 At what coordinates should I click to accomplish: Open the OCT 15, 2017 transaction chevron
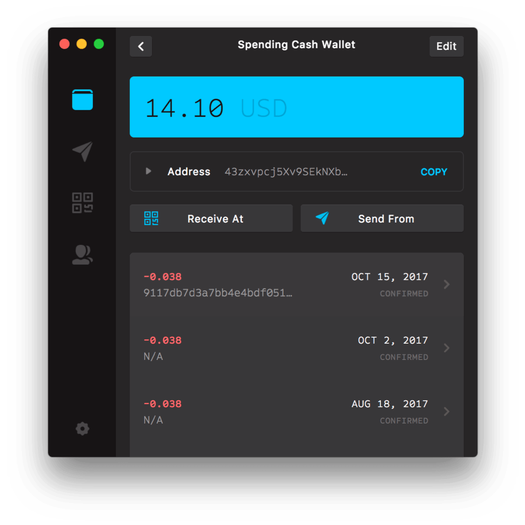tap(447, 284)
